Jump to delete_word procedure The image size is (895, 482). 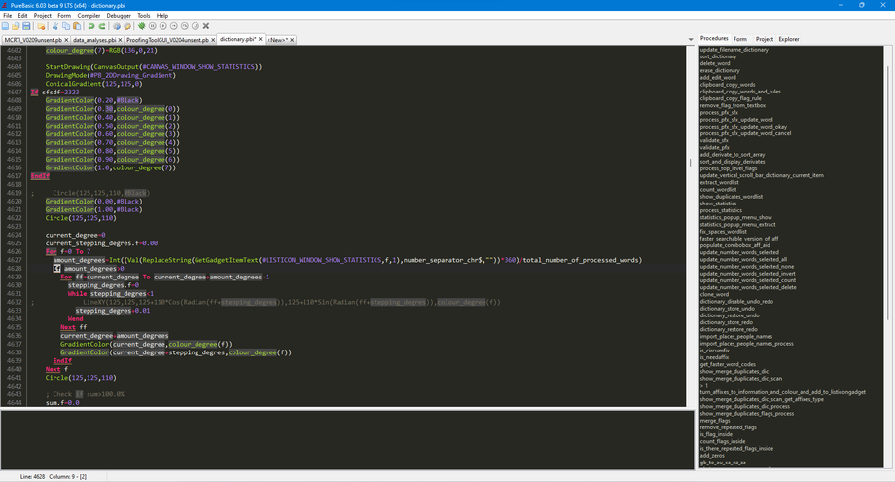(715, 63)
